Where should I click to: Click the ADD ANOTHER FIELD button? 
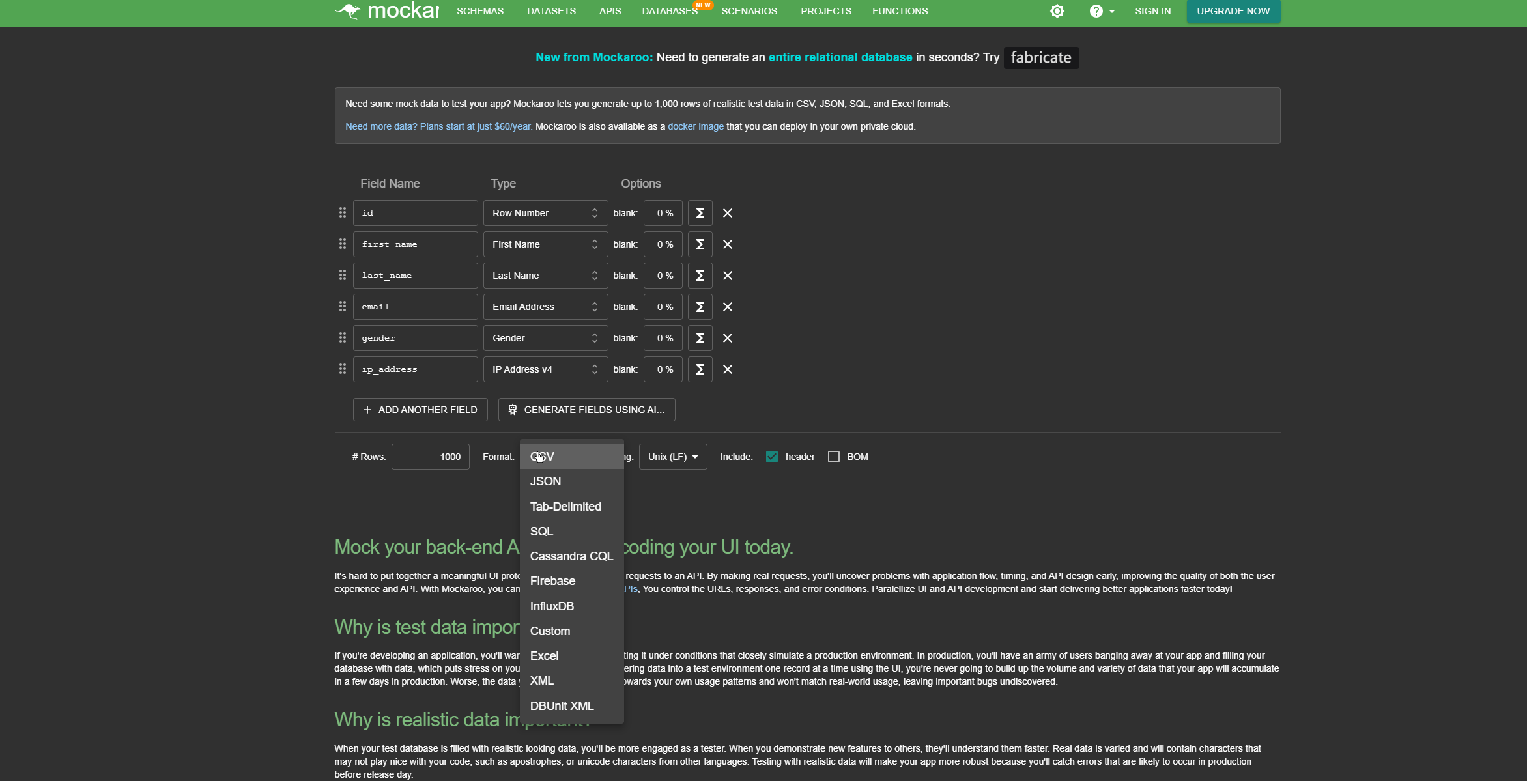pyautogui.click(x=420, y=410)
